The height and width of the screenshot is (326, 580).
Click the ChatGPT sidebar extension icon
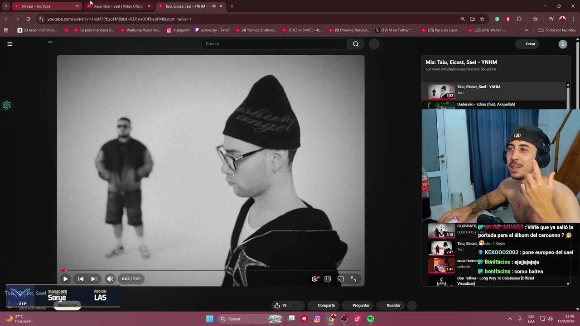pyautogui.click(x=6, y=105)
